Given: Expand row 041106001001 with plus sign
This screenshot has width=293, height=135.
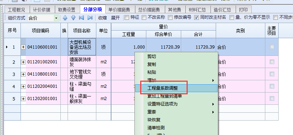Looking at the screenshot, I should pos(23,47).
